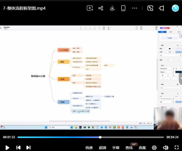Skip to the previous video
This screenshot has width=182, height=151.
pos(18,147)
